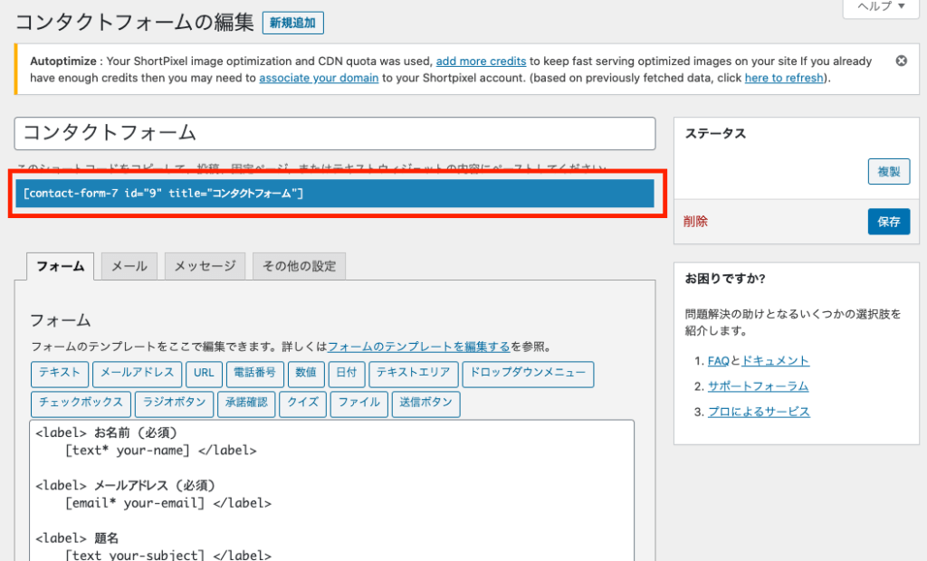Save the form with 保存 button
927x561 pixels.
[x=888, y=221]
